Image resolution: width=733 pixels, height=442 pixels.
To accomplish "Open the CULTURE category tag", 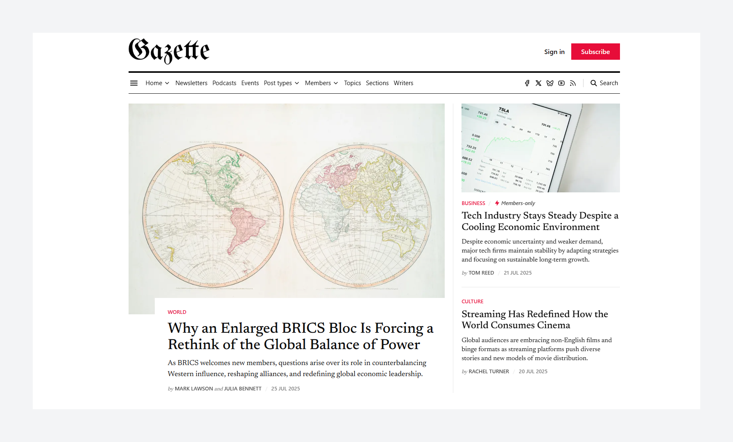I will (x=472, y=302).
